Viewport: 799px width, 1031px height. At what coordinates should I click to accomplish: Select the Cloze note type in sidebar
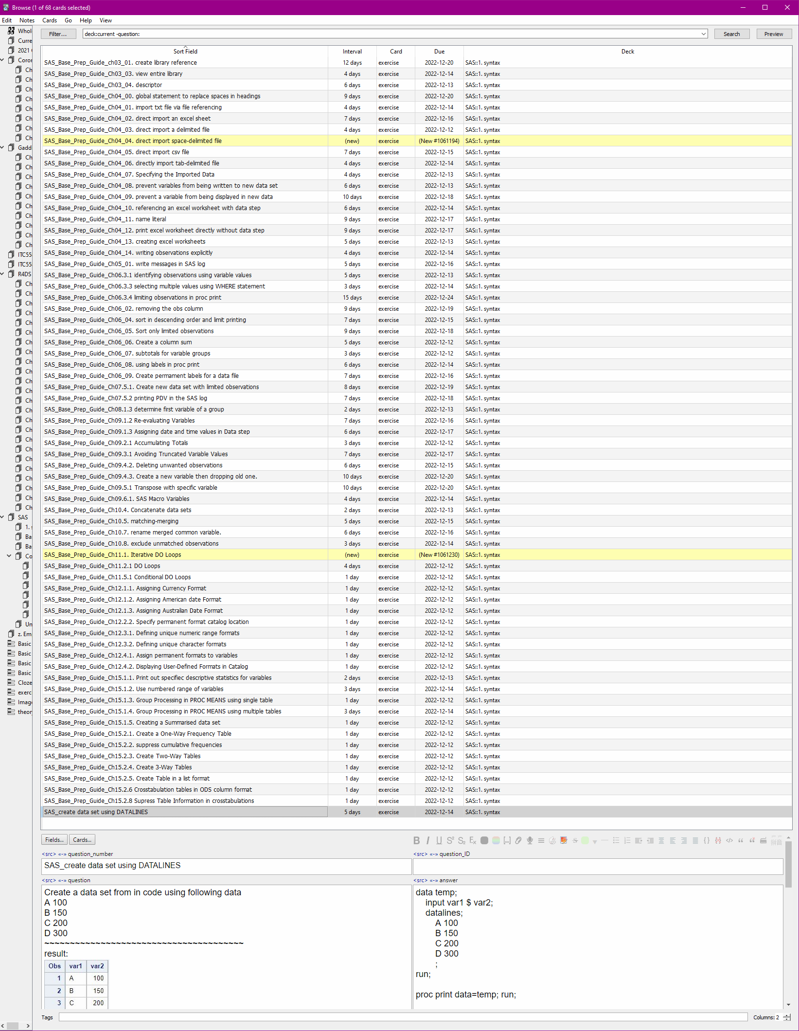(19, 683)
